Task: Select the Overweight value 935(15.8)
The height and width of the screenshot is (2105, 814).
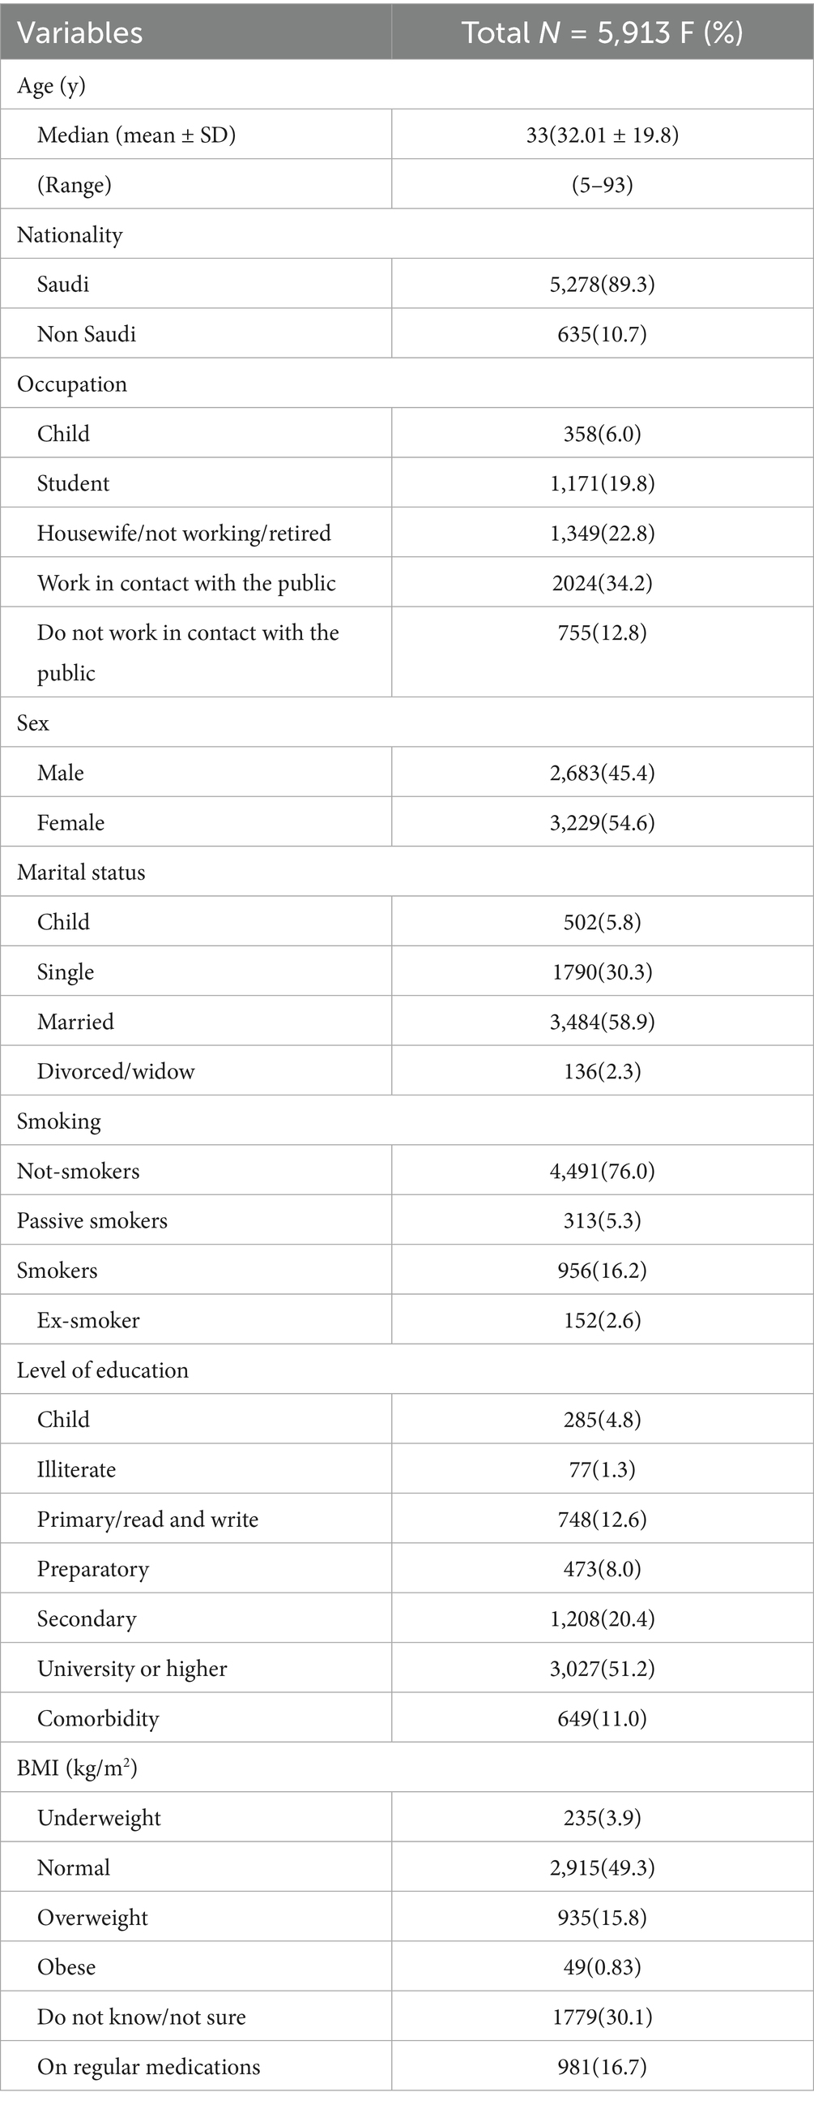Action: pos(602,1918)
